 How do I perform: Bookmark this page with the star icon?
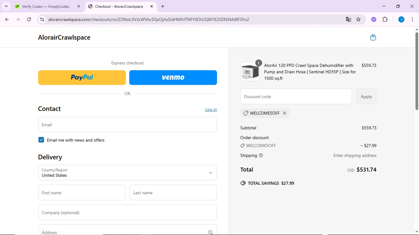358,20
